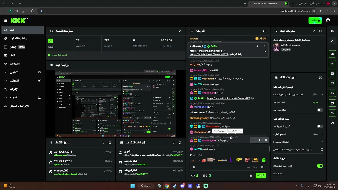The image size is (338, 190).
Task: Open the الإعلان Beta sidebar item
Action: tap(22, 47)
